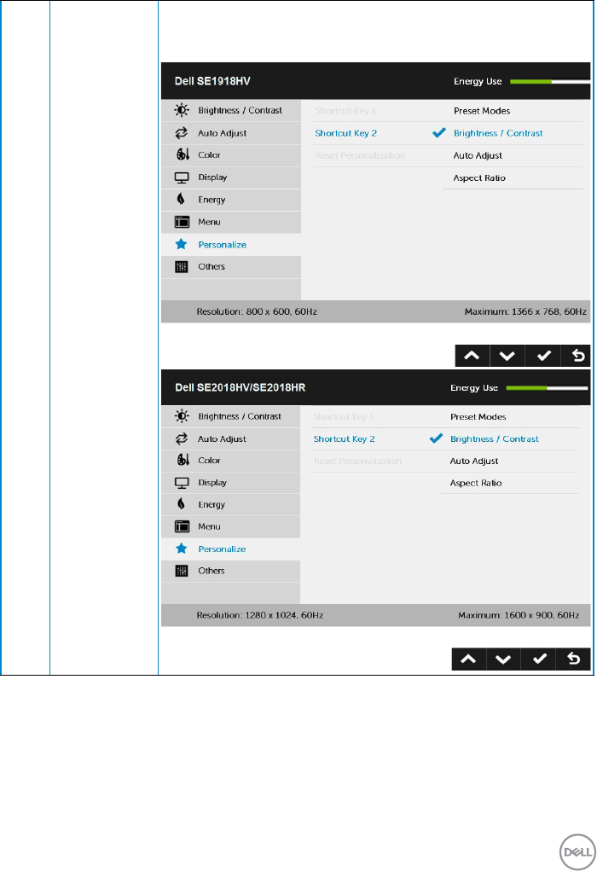Click the down arrow button below SE1918HV menu
The image size is (597, 871).
click(x=507, y=356)
